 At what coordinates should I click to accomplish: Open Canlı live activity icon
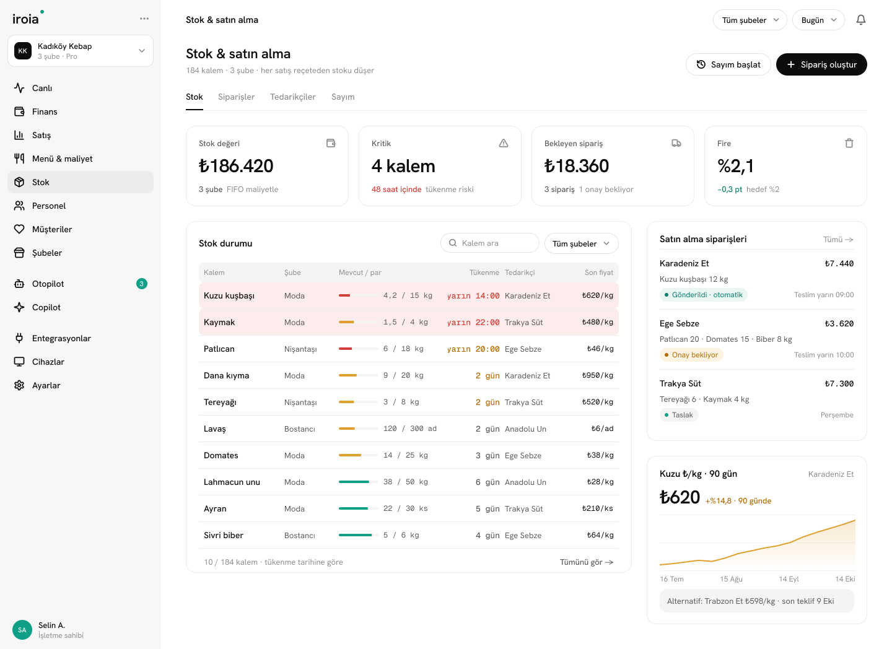click(19, 88)
